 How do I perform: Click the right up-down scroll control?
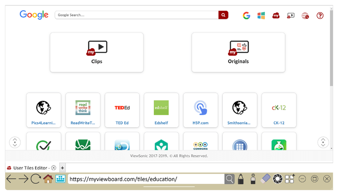[323, 142]
